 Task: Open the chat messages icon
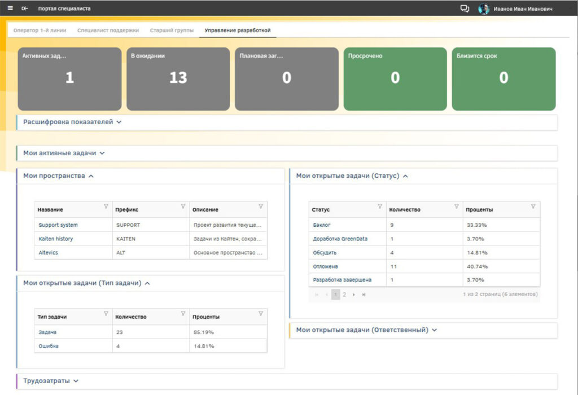[x=465, y=8]
